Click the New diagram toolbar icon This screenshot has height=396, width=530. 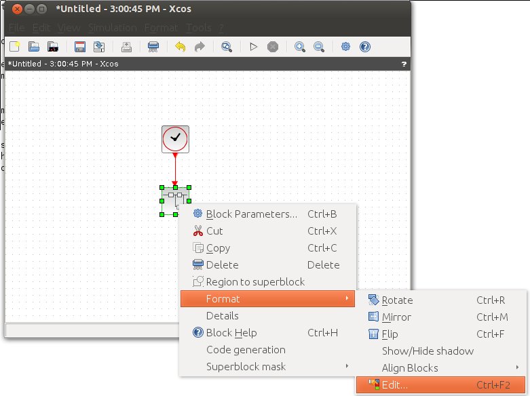pos(14,47)
